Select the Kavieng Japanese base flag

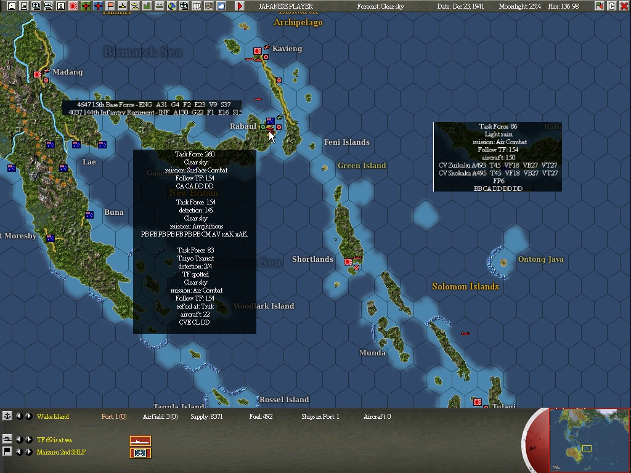click(258, 51)
